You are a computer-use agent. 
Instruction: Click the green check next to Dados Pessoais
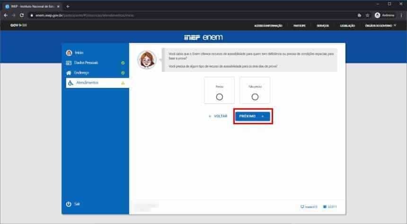123,63
